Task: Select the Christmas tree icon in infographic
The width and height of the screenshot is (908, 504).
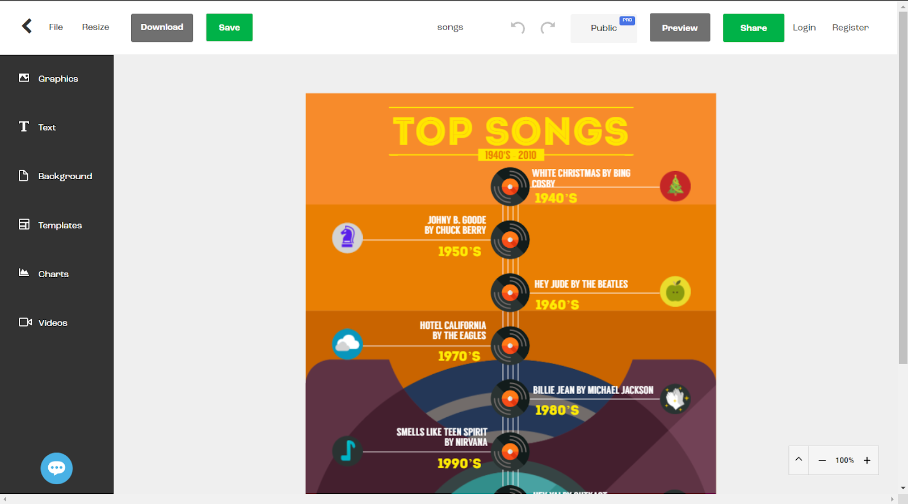Action: click(x=675, y=186)
